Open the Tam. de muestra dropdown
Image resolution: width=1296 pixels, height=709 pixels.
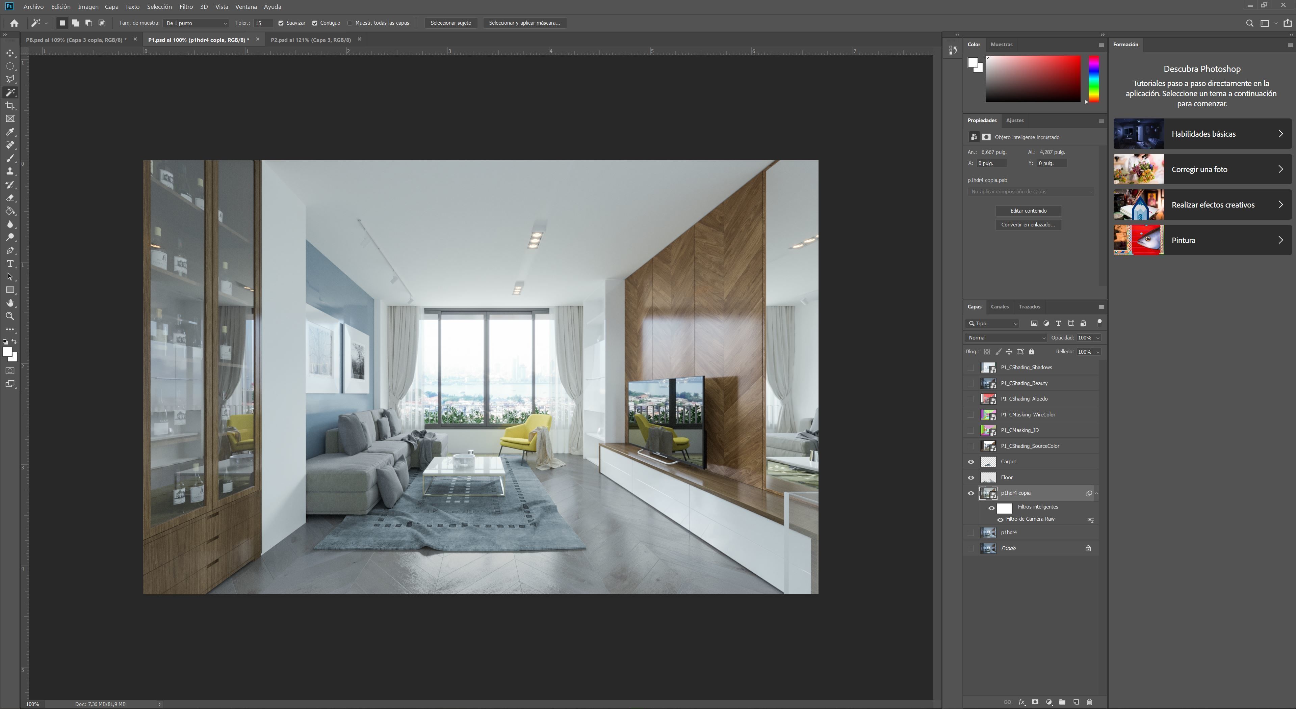pyautogui.click(x=196, y=23)
